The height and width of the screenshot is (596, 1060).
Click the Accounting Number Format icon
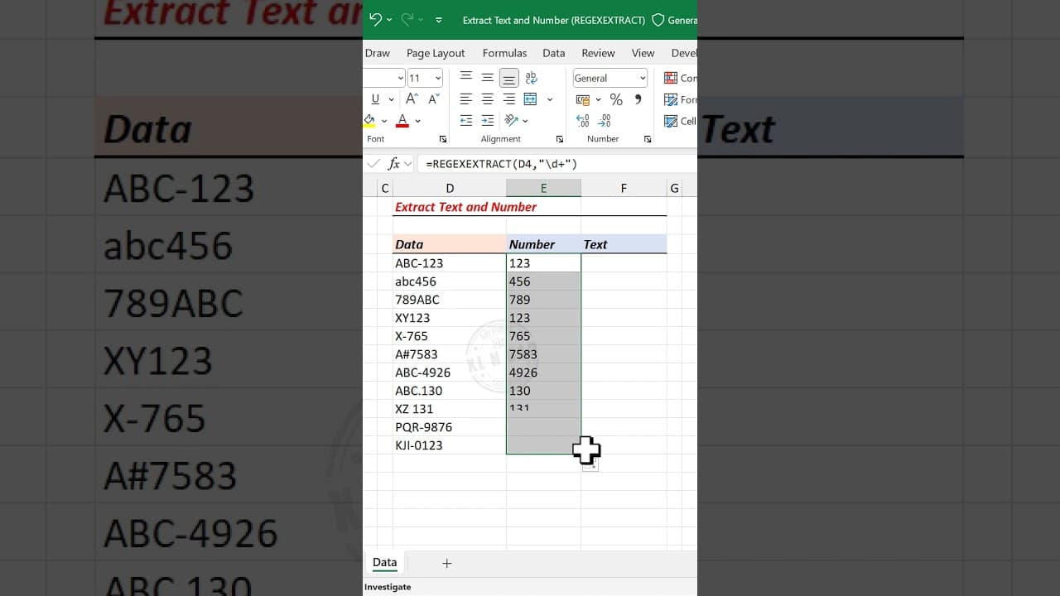click(584, 99)
